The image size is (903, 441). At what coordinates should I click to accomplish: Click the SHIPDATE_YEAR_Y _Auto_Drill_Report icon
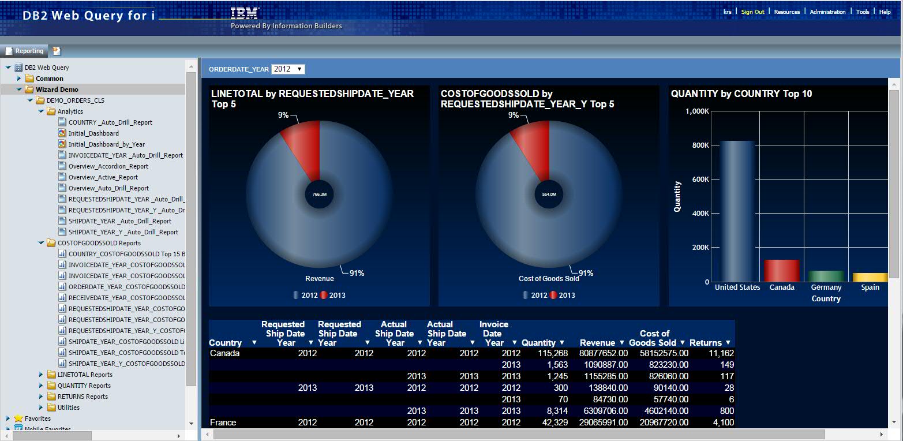point(62,232)
